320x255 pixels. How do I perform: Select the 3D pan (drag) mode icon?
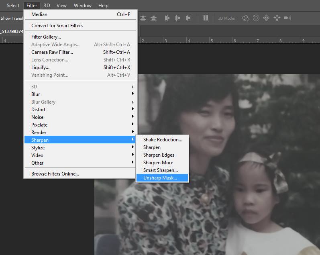(x=266, y=18)
